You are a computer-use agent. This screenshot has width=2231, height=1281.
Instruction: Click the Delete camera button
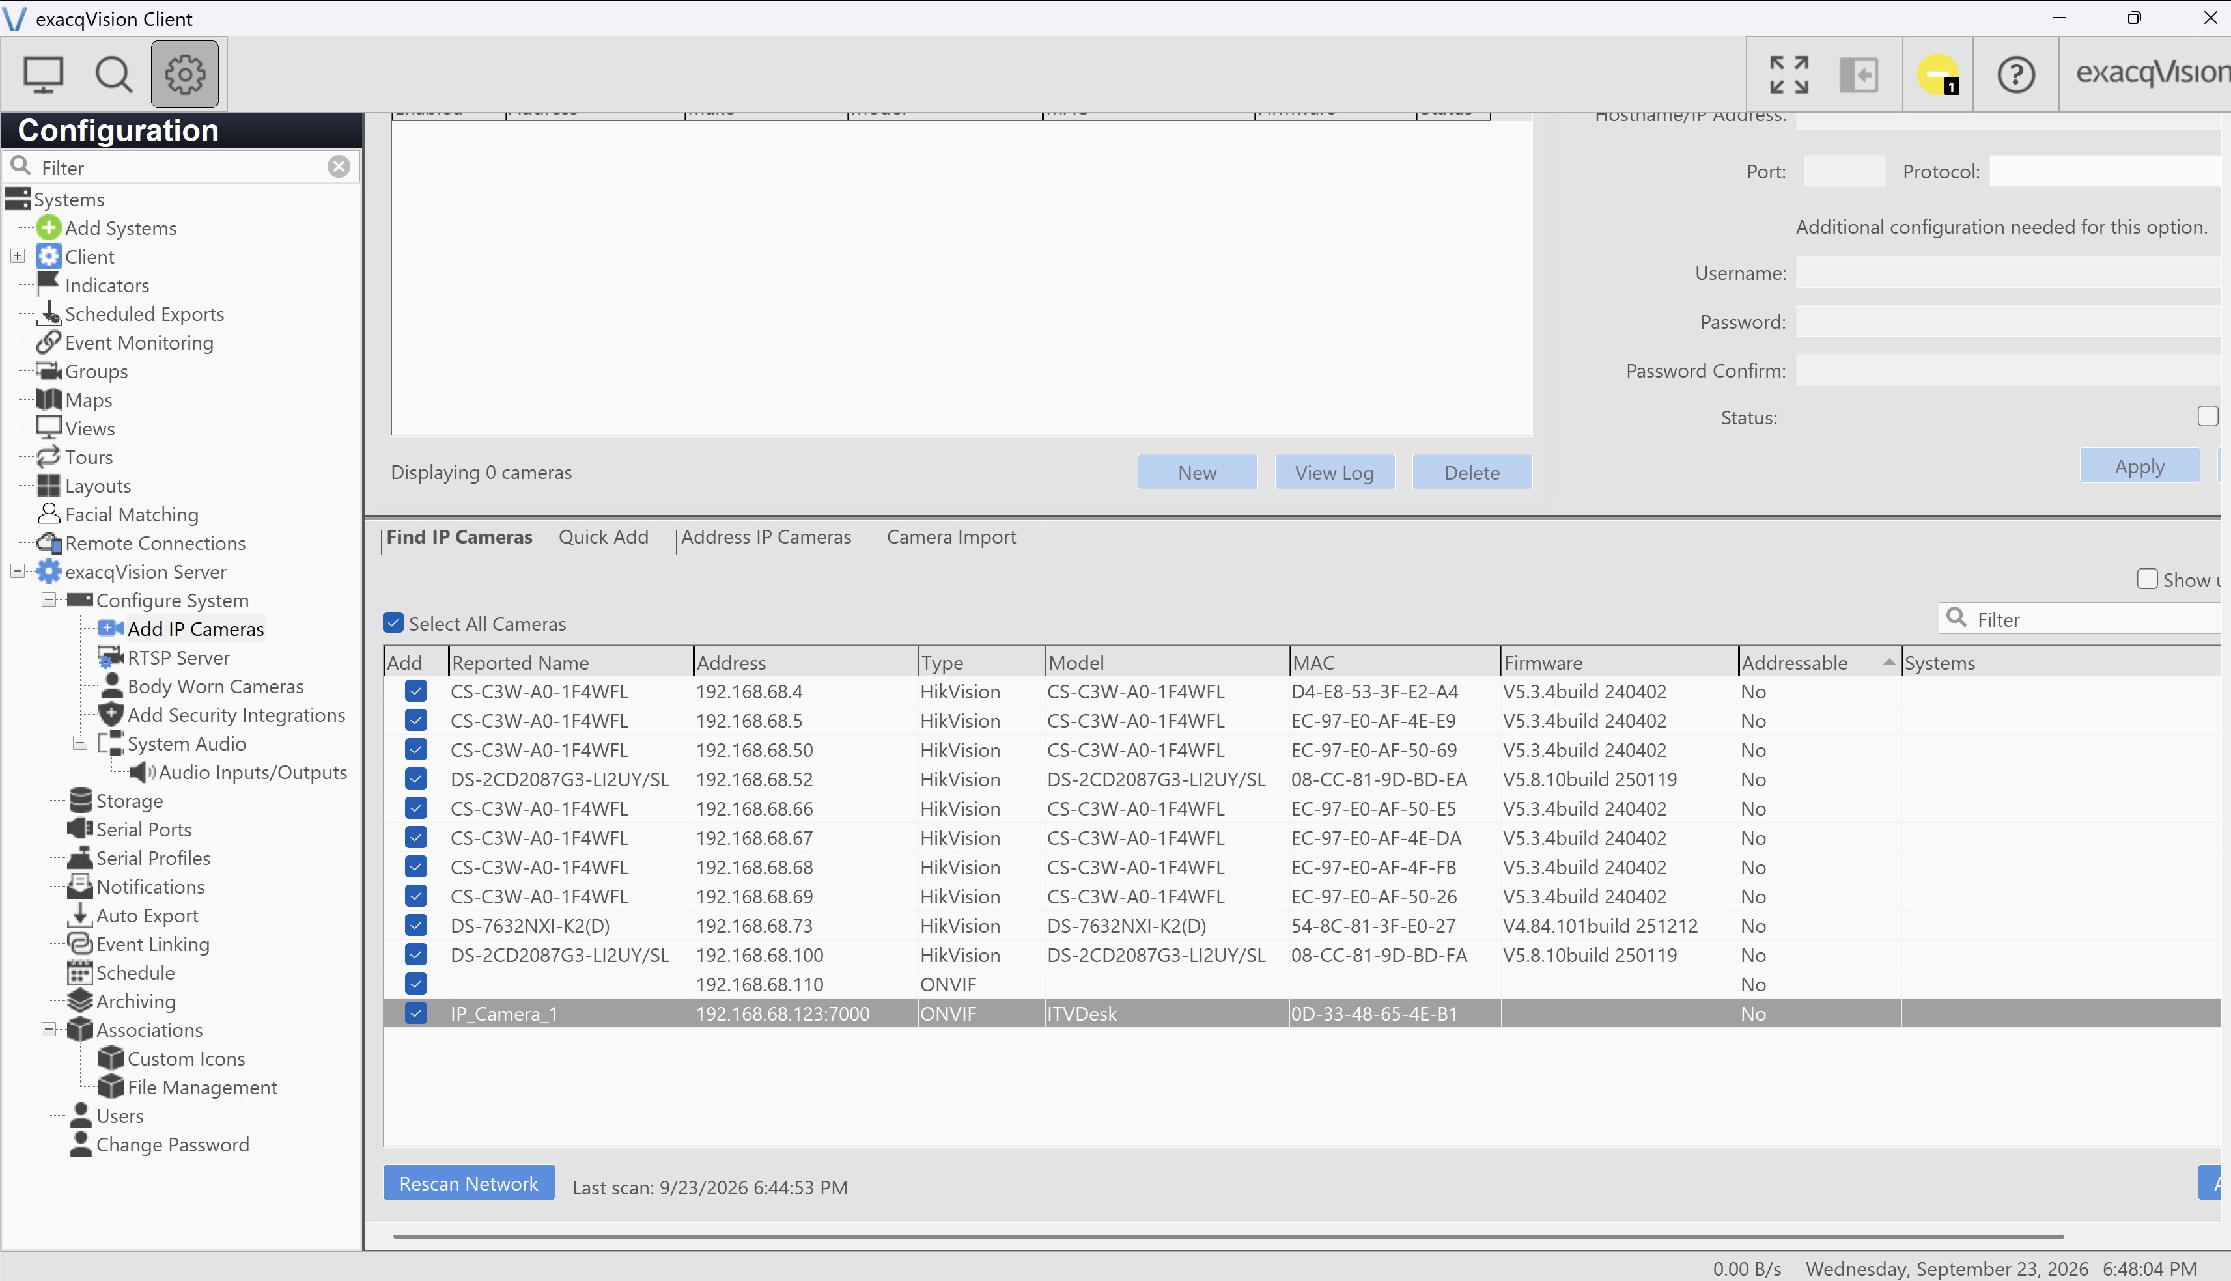point(1472,471)
